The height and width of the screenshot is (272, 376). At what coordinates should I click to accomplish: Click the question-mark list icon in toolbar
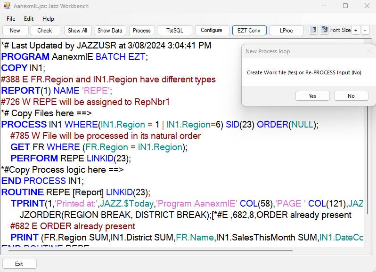[324, 30]
